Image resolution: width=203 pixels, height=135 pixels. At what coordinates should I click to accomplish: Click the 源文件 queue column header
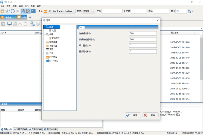coord(26,110)
